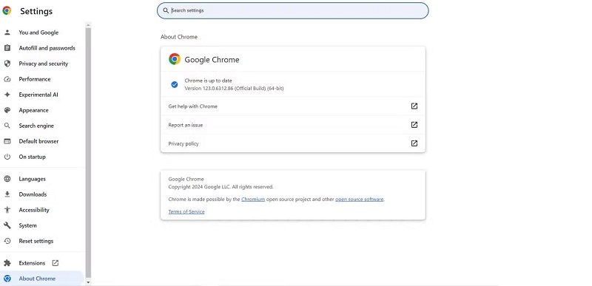Open the Languages settings page
This screenshot has height=286, width=592.
[x=32, y=179]
